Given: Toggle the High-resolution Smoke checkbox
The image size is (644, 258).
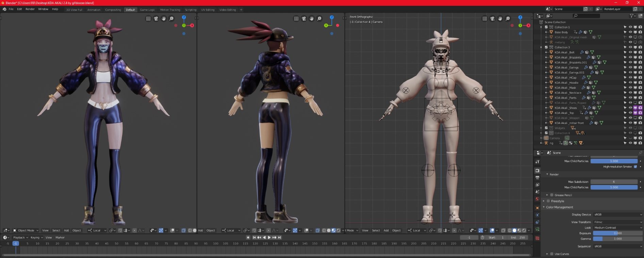Looking at the screenshot, I should point(635,167).
